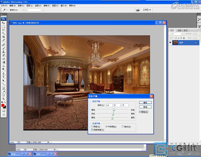Click the first 色阶 field showing +4
Image resolution: width=201 pixels, height=157 pixels.
[109, 105]
